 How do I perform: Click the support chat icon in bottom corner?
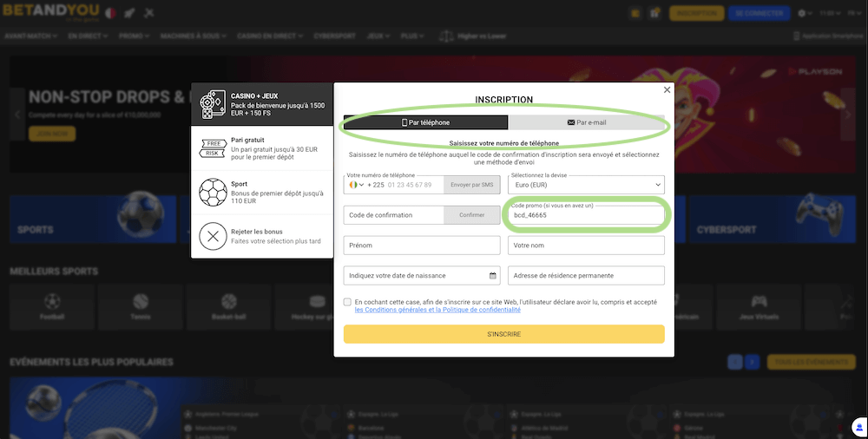pyautogui.click(x=858, y=428)
